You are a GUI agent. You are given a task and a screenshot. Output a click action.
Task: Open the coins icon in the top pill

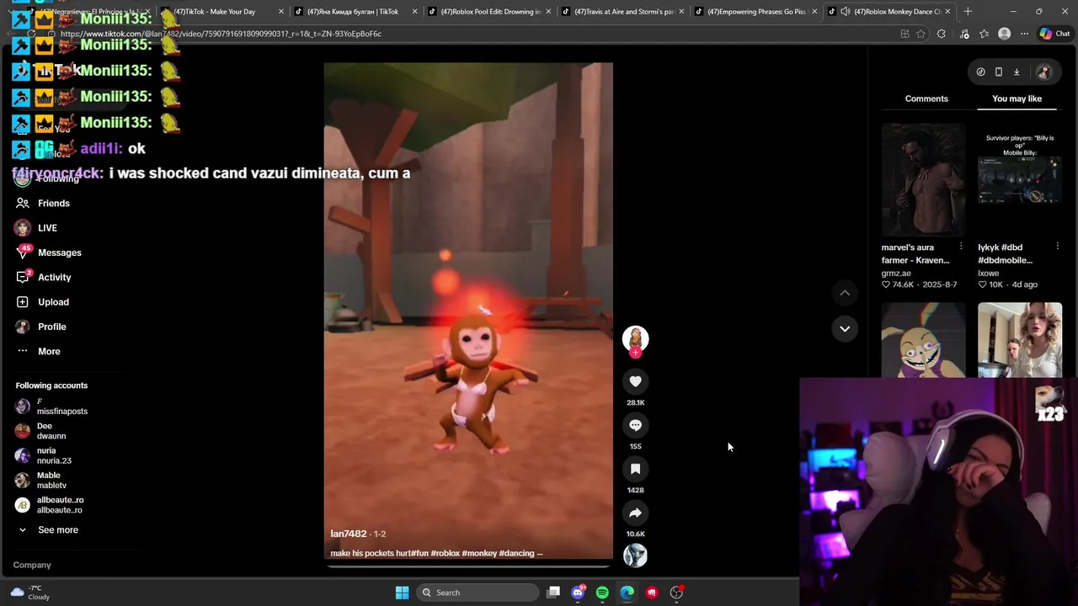coord(980,72)
